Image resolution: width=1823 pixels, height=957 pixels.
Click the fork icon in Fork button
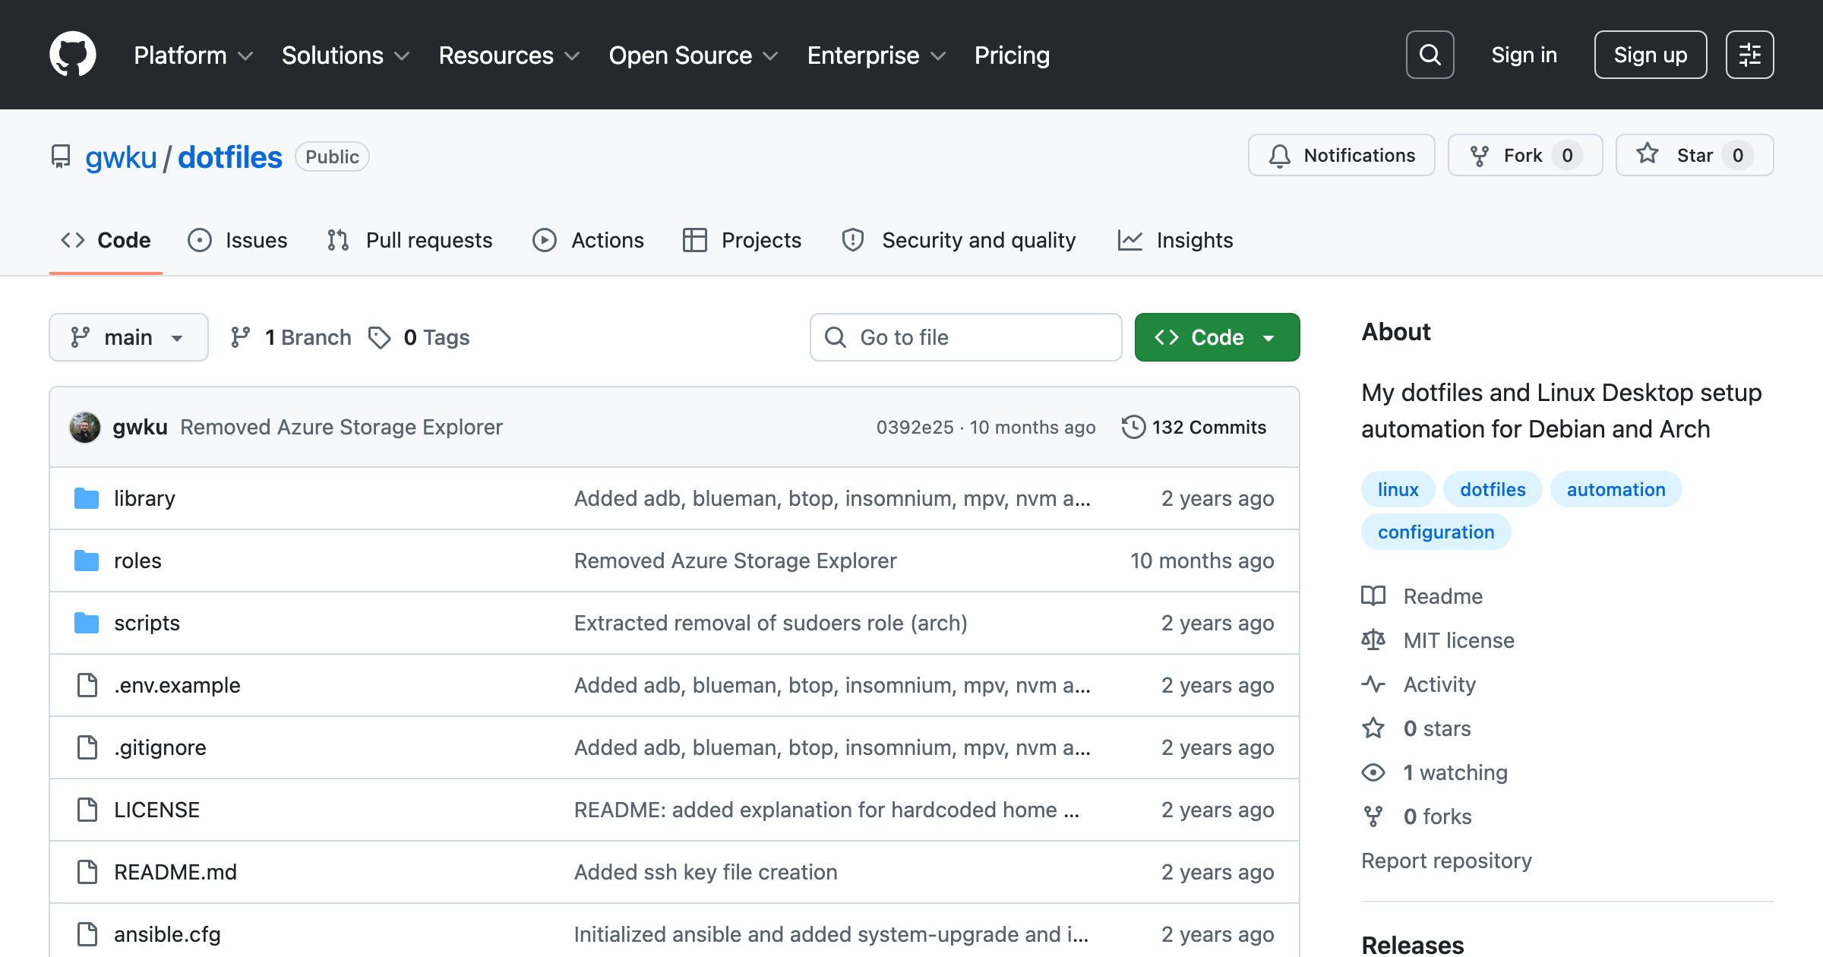(1479, 156)
